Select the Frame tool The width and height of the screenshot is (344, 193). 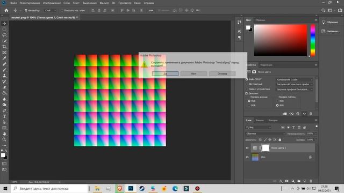point(4,53)
